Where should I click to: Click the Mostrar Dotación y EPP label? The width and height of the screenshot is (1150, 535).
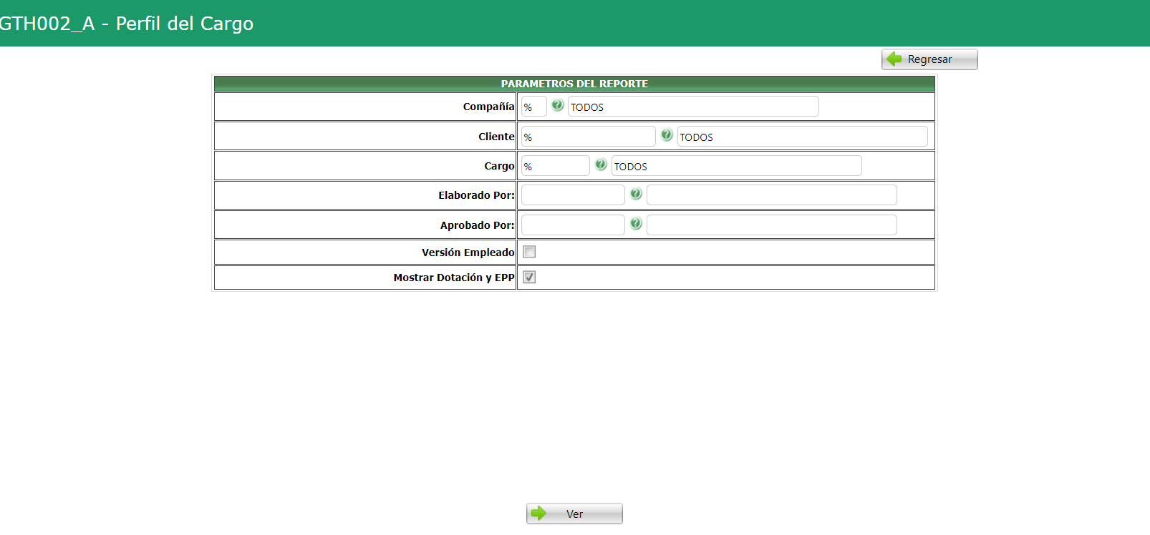[454, 278]
